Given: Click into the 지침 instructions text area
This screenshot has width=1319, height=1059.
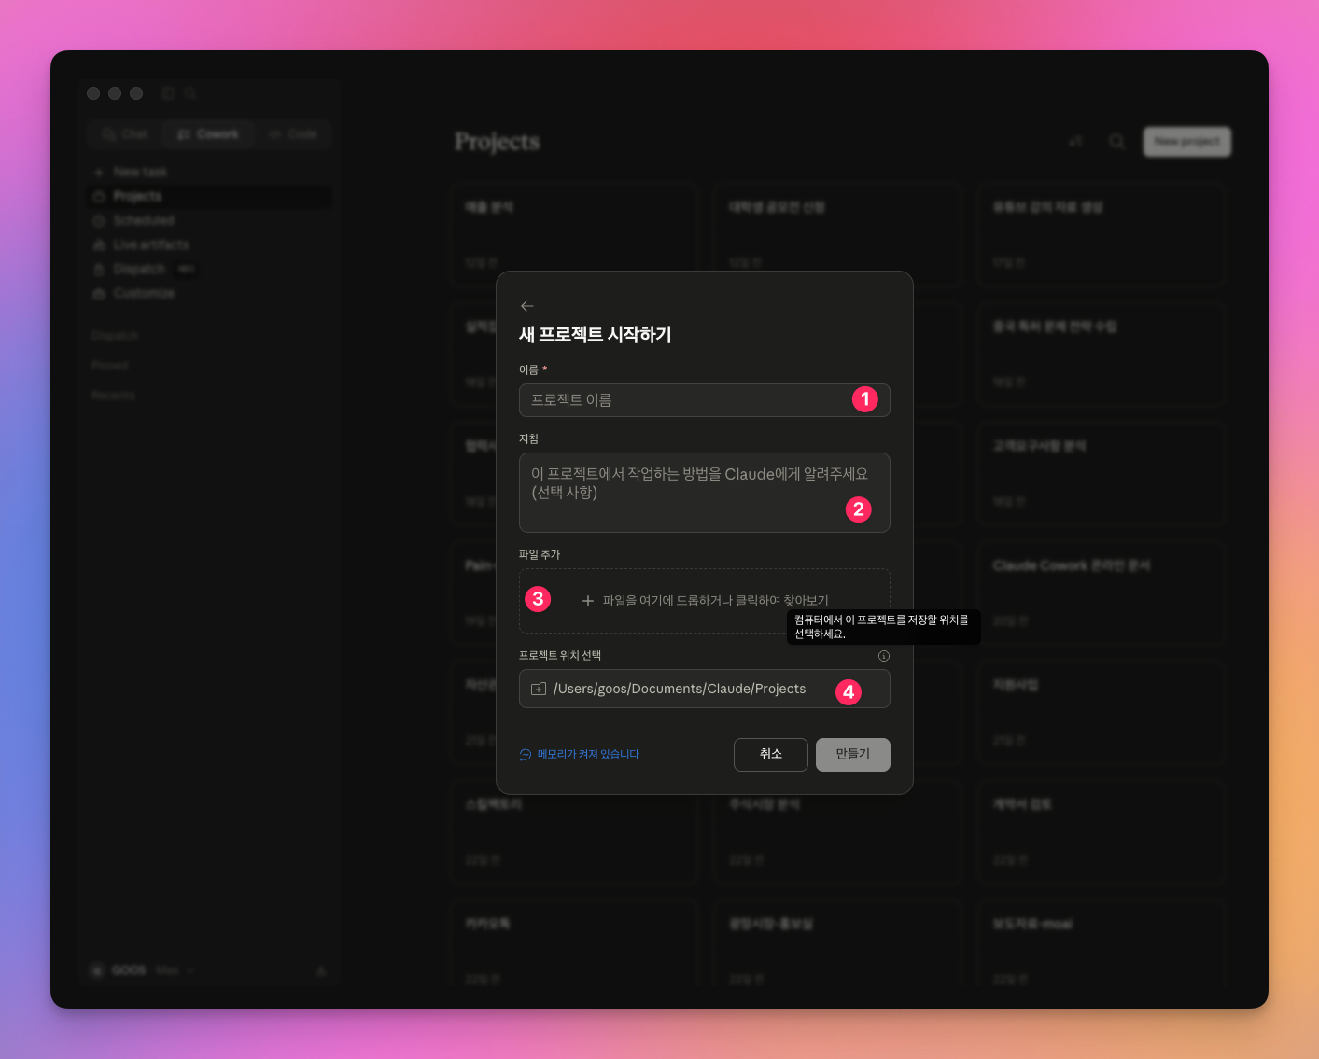Looking at the screenshot, I should pyautogui.click(x=704, y=493).
